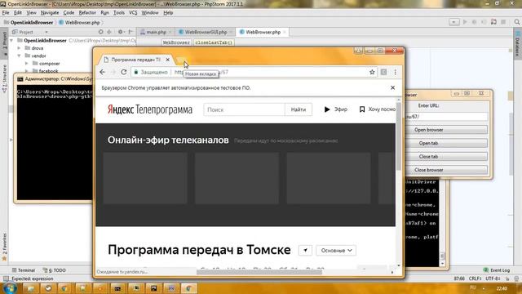
Task: Open the PhpStorm Edit menu
Action: [18, 13]
